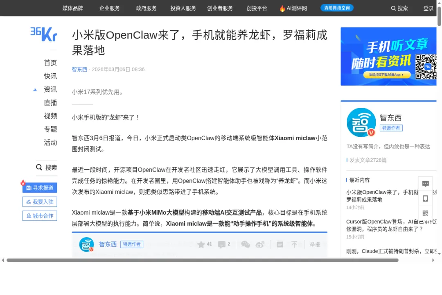Viewport: 442px width, 295px height.
Task: Click the star favorite icon with 41
Action: pyautogui.click(x=201, y=245)
